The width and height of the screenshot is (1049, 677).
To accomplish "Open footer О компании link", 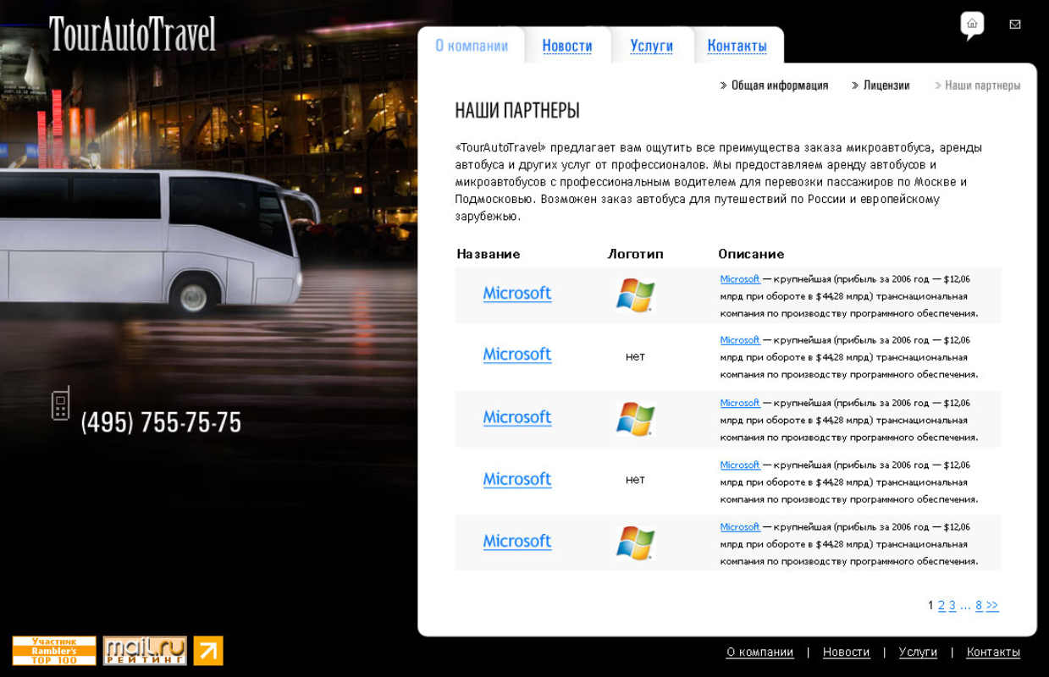I will (759, 652).
